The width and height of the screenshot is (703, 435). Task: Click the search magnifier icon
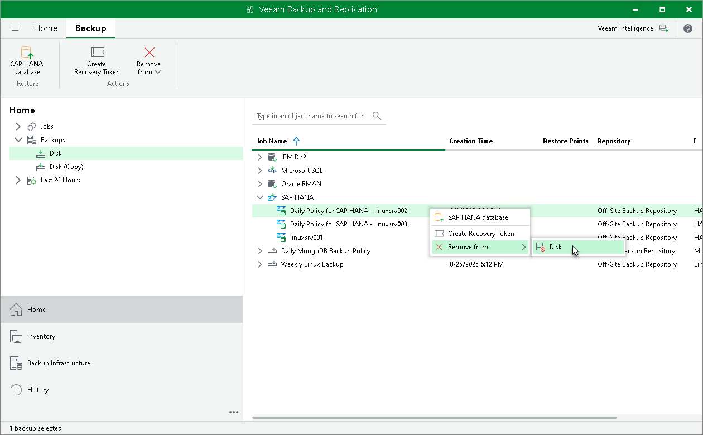click(x=377, y=116)
